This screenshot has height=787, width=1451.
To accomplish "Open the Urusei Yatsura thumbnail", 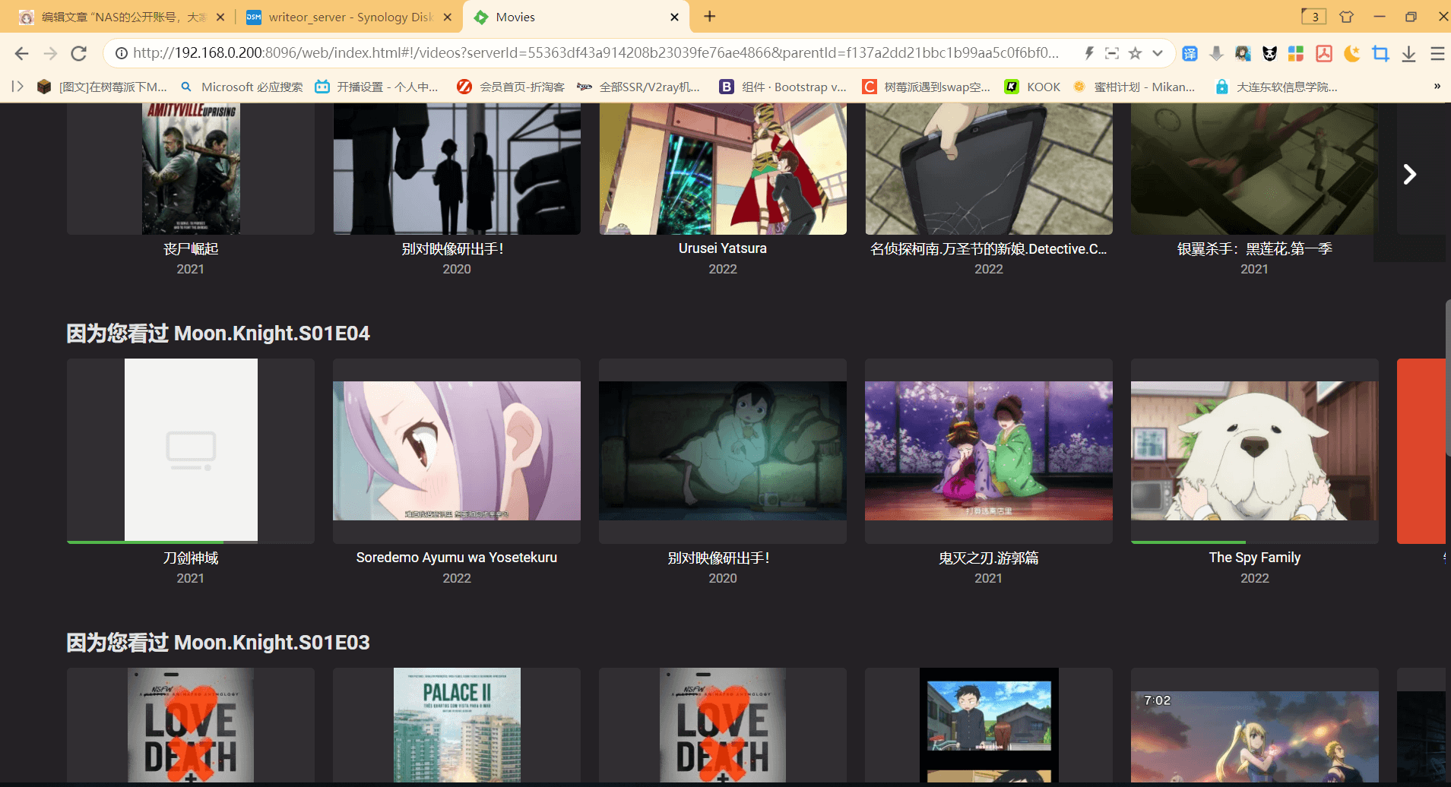I will coord(723,169).
